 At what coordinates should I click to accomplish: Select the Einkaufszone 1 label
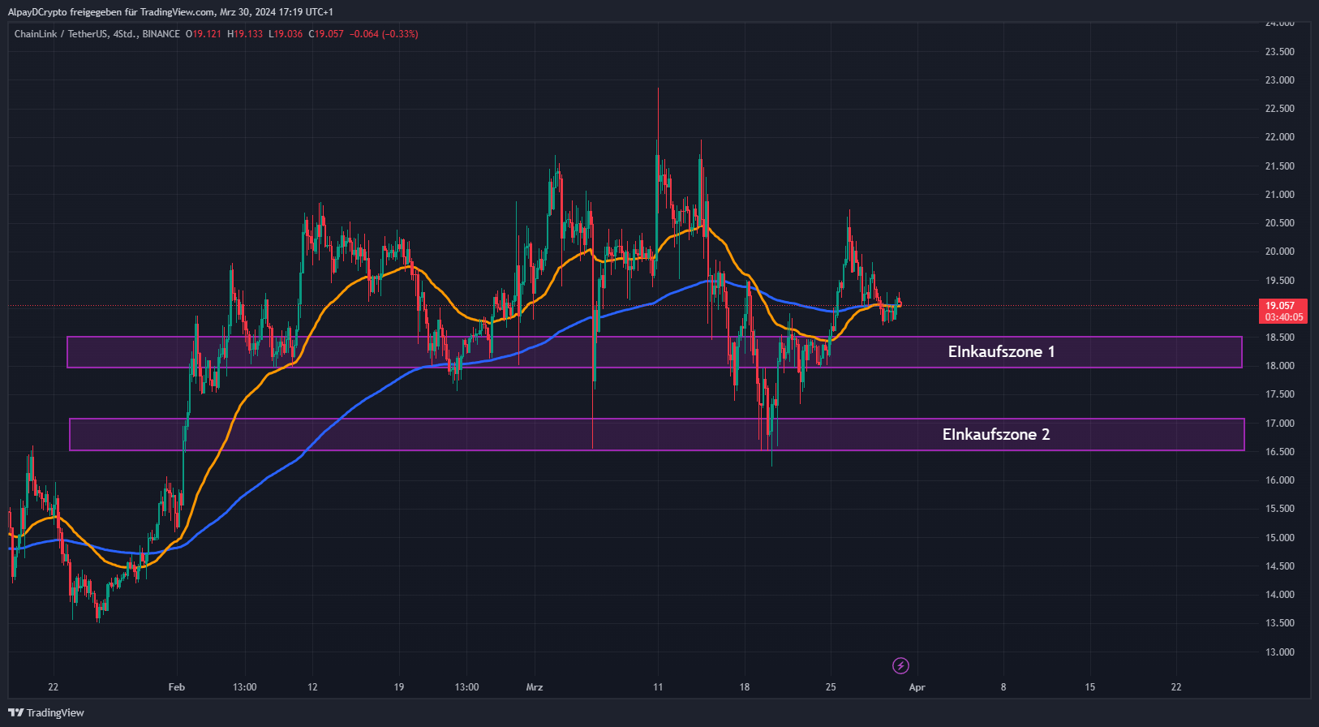click(1001, 351)
